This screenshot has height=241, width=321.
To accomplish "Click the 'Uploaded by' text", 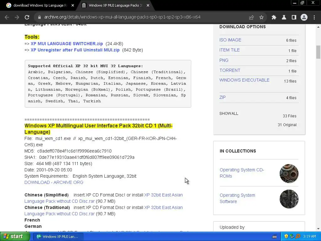I will point(232,227).
